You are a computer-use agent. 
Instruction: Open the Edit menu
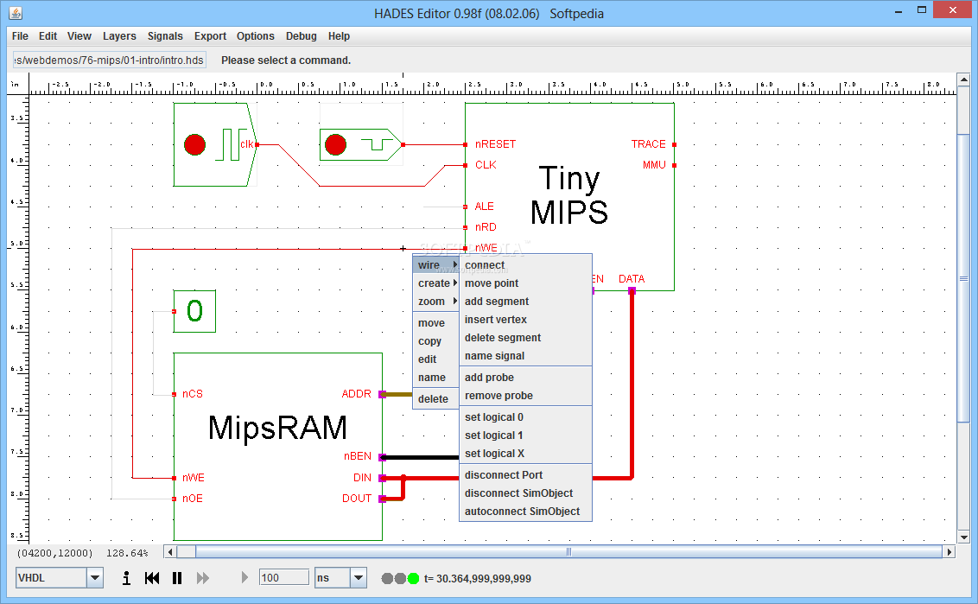coord(48,36)
